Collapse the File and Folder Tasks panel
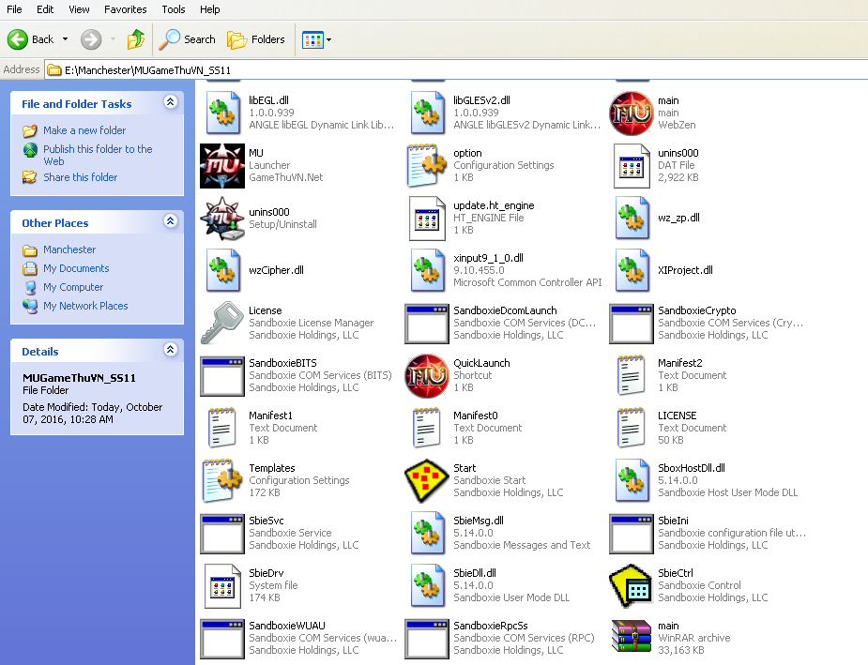Viewport: 868px width, 665px height. (170, 102)
